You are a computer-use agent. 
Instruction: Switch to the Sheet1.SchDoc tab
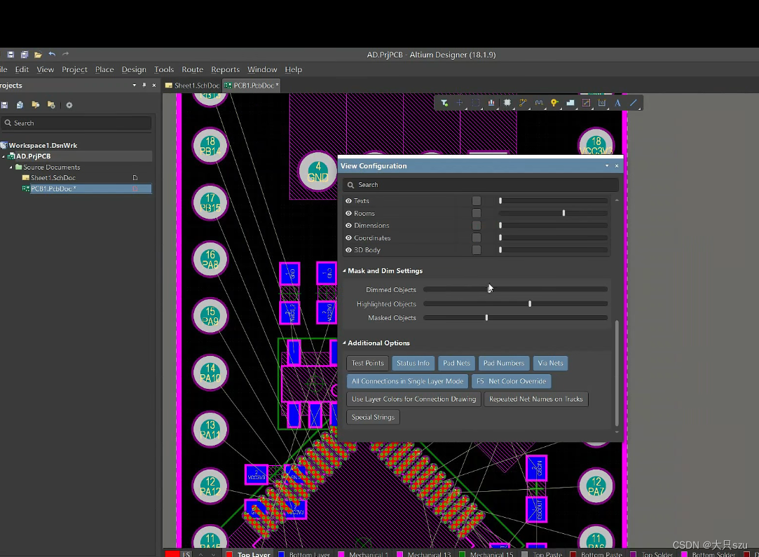click(193, 85)
